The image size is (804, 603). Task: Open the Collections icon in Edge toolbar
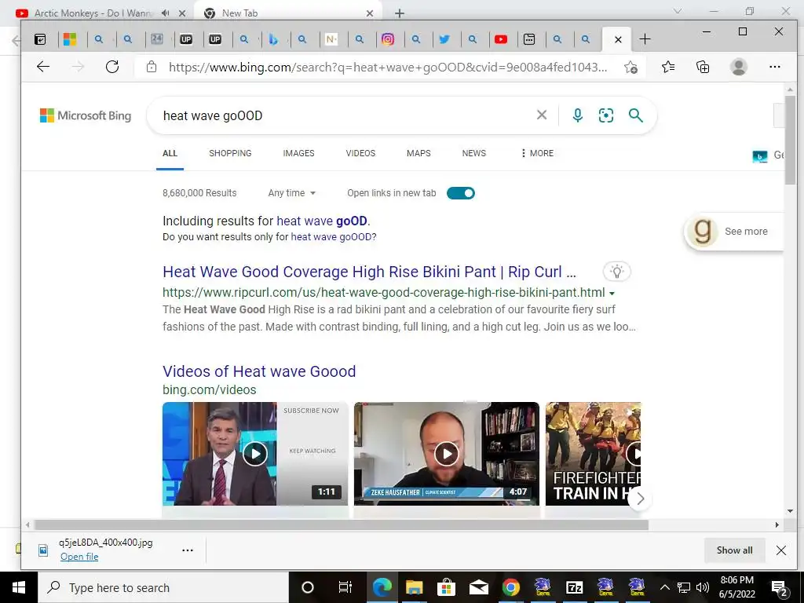point(703,67)
